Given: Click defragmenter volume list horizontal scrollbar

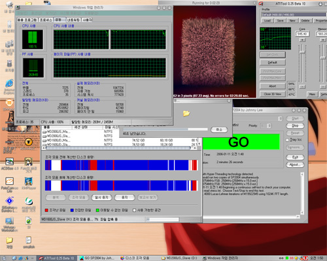Looking at the screenshot, I should [120, 148].
